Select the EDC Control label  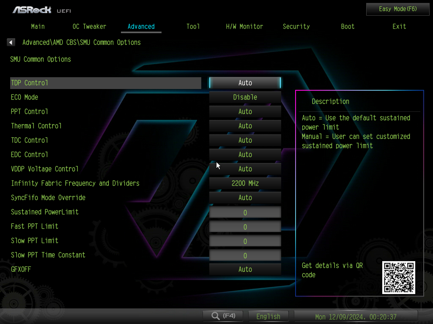pyautogui.click(x=29, y=154)
